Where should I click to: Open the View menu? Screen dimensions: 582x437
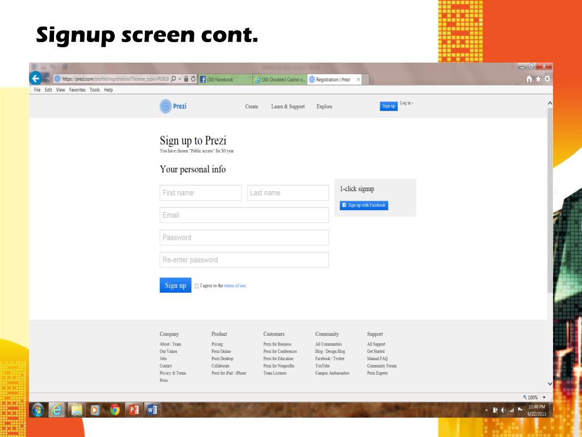click(x=60, y=90)
